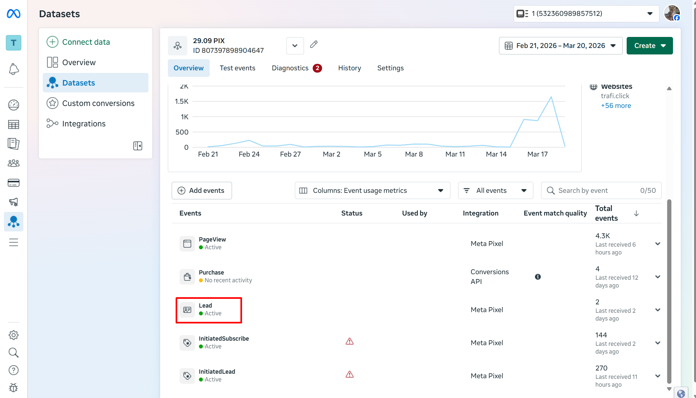Image resolution: width=696 pixels, height=398 pixels.
Task: Open the Test events tab
Action: point(238,68)
